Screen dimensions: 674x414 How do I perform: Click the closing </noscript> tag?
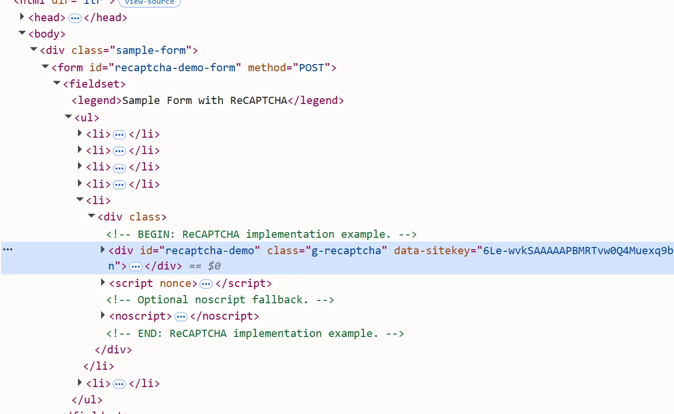click(225, 316)
